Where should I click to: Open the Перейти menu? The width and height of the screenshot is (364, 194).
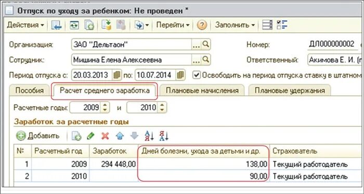click(x=173, y=25)
